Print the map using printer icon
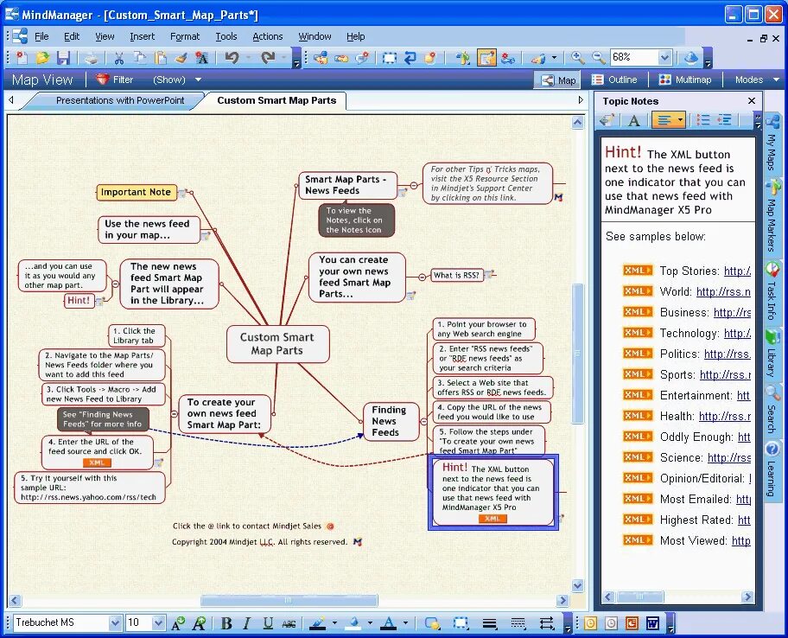Viewport: 788px width, 638px height. pos(91,58)
